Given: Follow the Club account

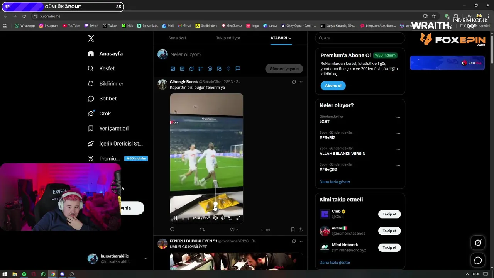Looking at the screenshot, I should point(389,214).
